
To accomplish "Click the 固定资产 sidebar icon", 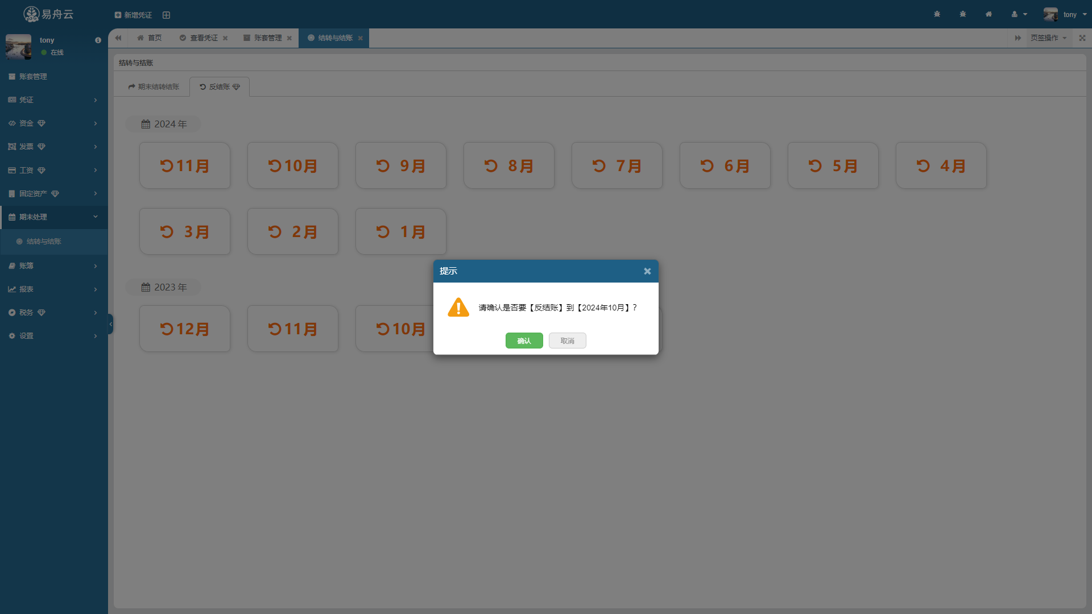I will (x=10, y=193).
